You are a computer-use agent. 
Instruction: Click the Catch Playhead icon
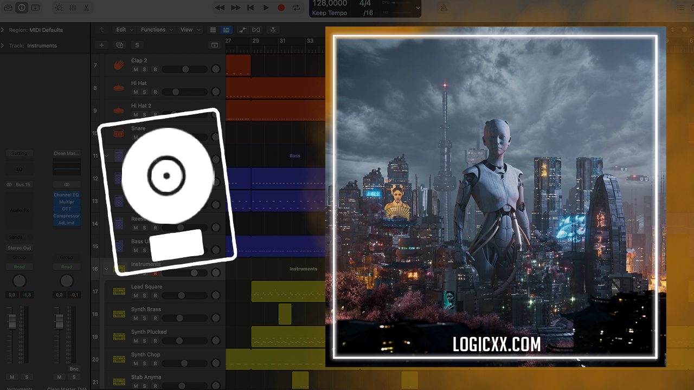274,30
